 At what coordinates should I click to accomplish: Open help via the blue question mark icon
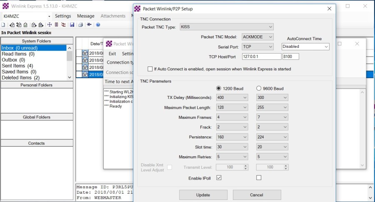pos(98,25)
